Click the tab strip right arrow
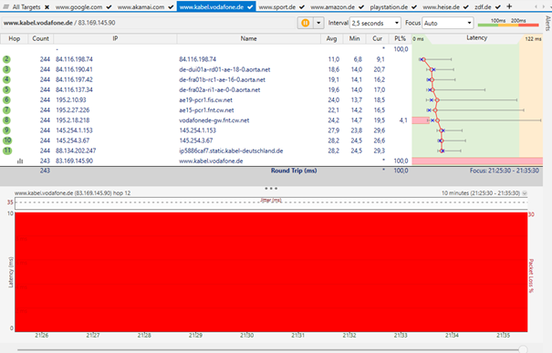The height and width of the screenshot is (353, 552). 543,6
